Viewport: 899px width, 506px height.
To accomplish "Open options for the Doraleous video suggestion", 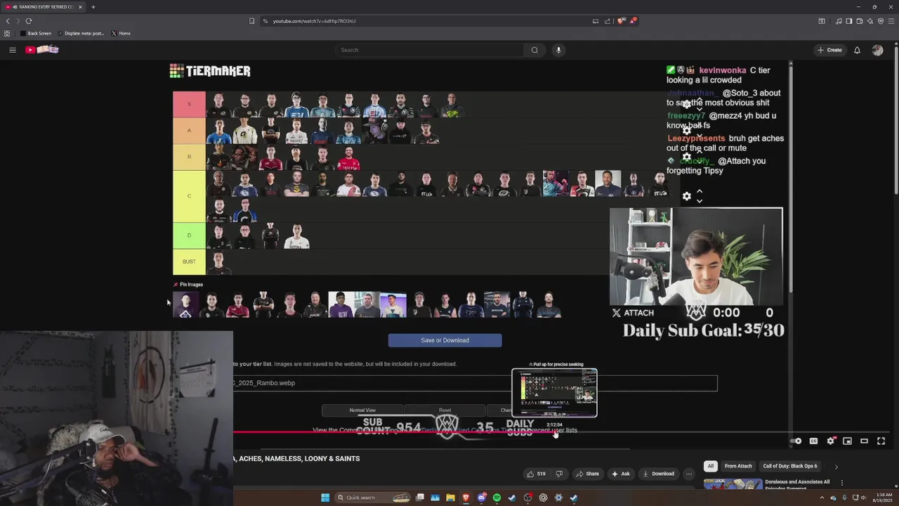I will pos(841,483).
